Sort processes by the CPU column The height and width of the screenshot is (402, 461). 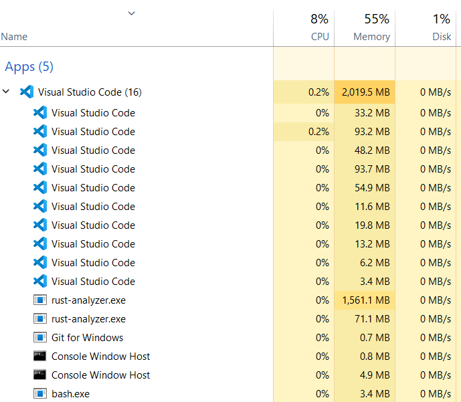pos(320,37)
